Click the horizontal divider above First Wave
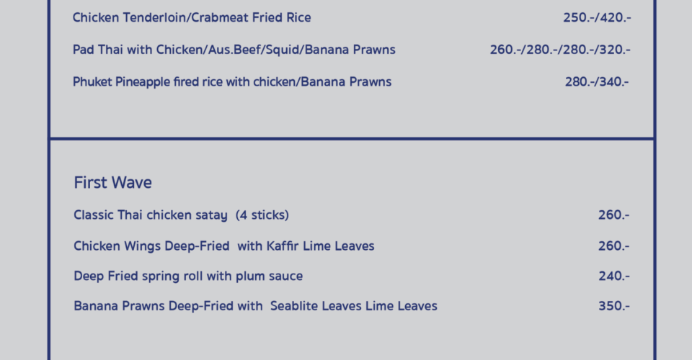 pos(352,138)
